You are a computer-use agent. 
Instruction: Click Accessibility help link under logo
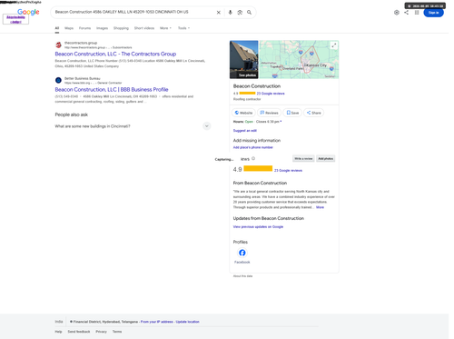tap(15, 19)
